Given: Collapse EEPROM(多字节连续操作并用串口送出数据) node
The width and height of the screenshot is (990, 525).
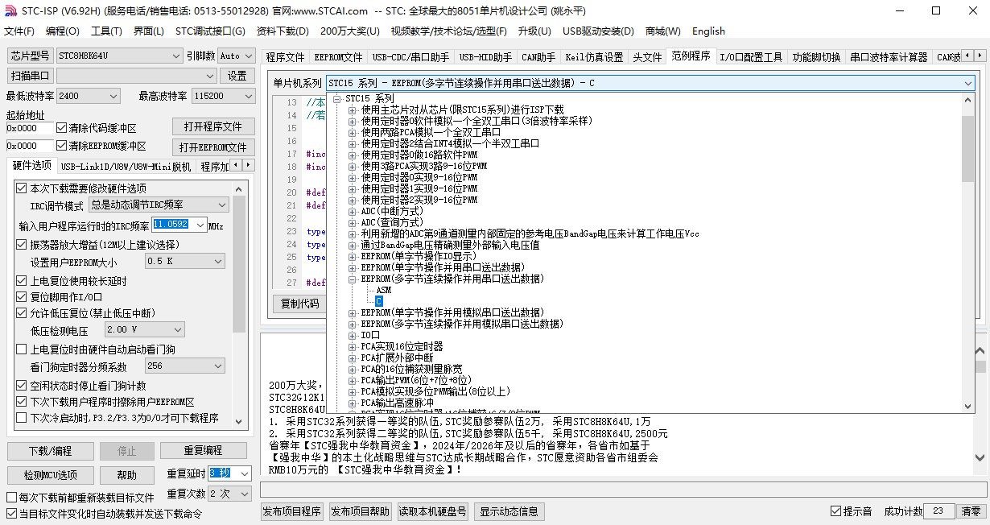Looking at the screenshot, I should click(352, 279).
